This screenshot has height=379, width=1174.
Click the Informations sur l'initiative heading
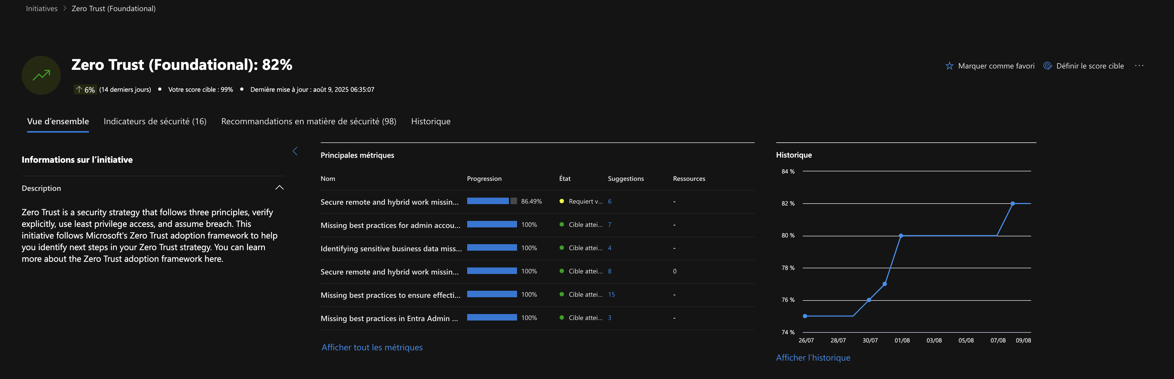click(x=77, y=160)
